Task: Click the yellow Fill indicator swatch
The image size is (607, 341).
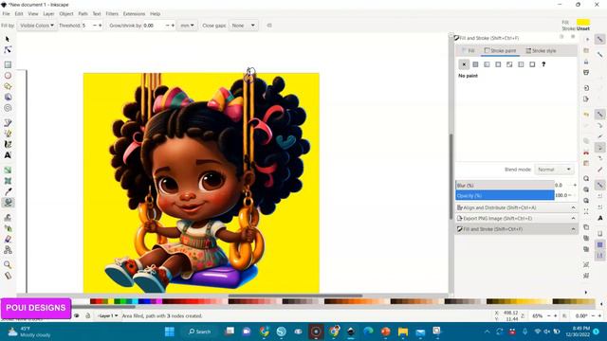Action: pyautogui.click(x=583, y=22)
